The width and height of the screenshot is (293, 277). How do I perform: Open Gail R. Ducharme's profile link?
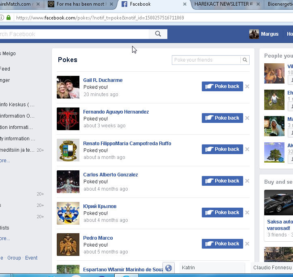pyautogui.click(x=103, y=80)
